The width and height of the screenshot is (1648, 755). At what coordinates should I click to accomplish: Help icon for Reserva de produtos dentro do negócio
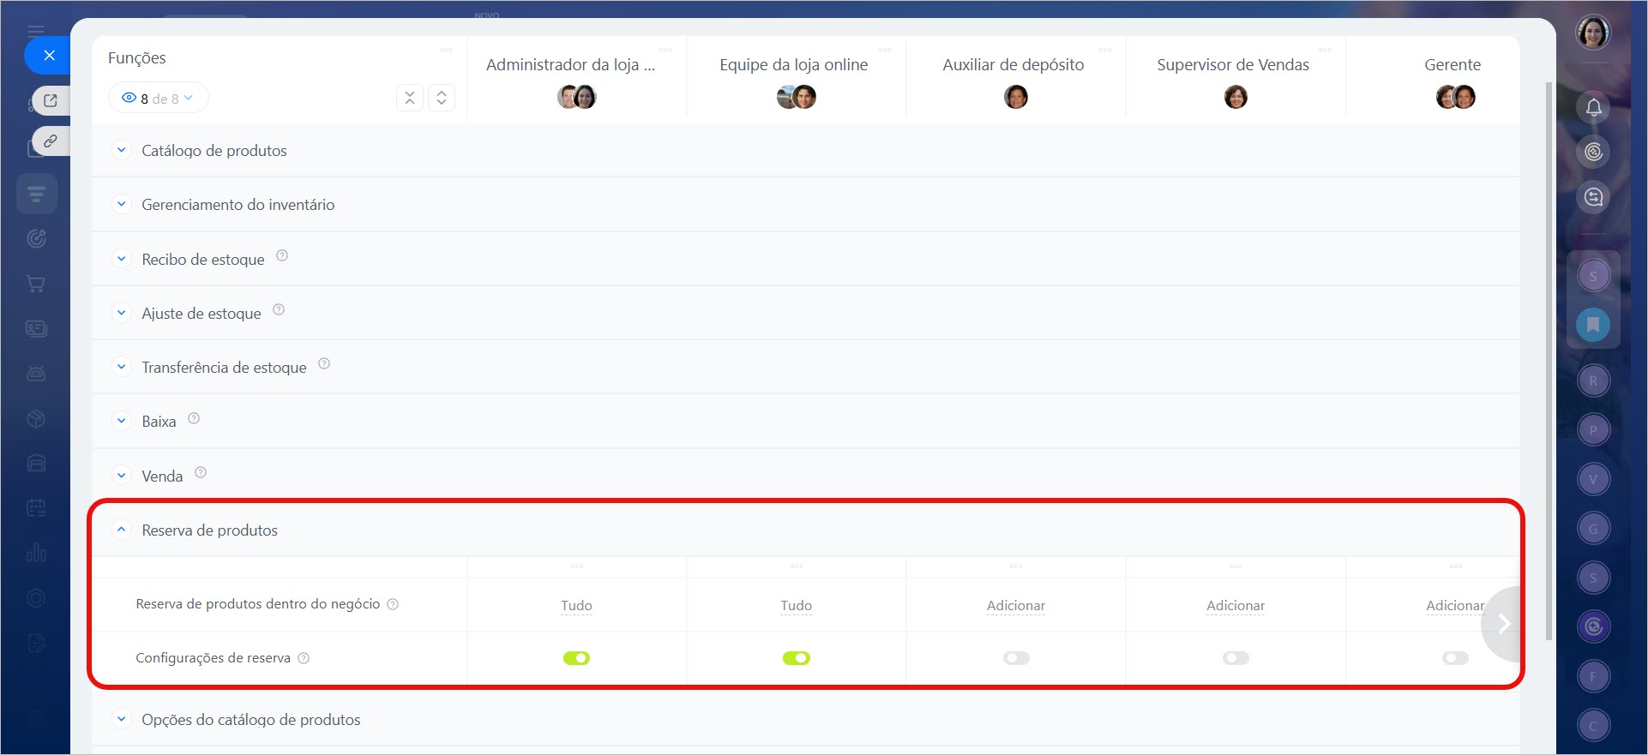393,604
